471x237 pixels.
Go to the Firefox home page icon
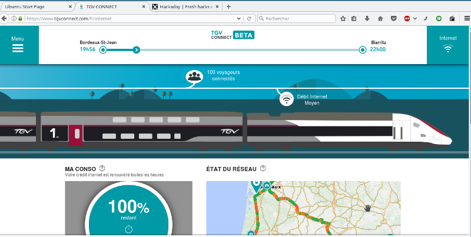[x=380, y=19]
